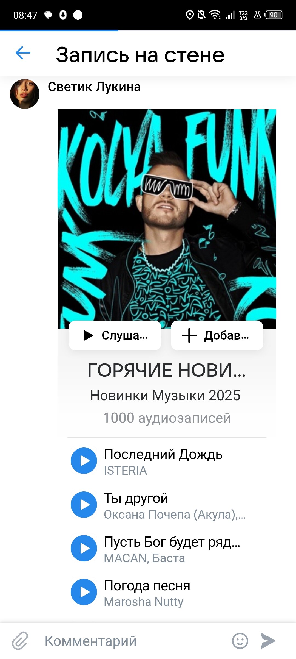296x659 pixels.
Task: Select the Ты другой song title
Action: [136, 498]
